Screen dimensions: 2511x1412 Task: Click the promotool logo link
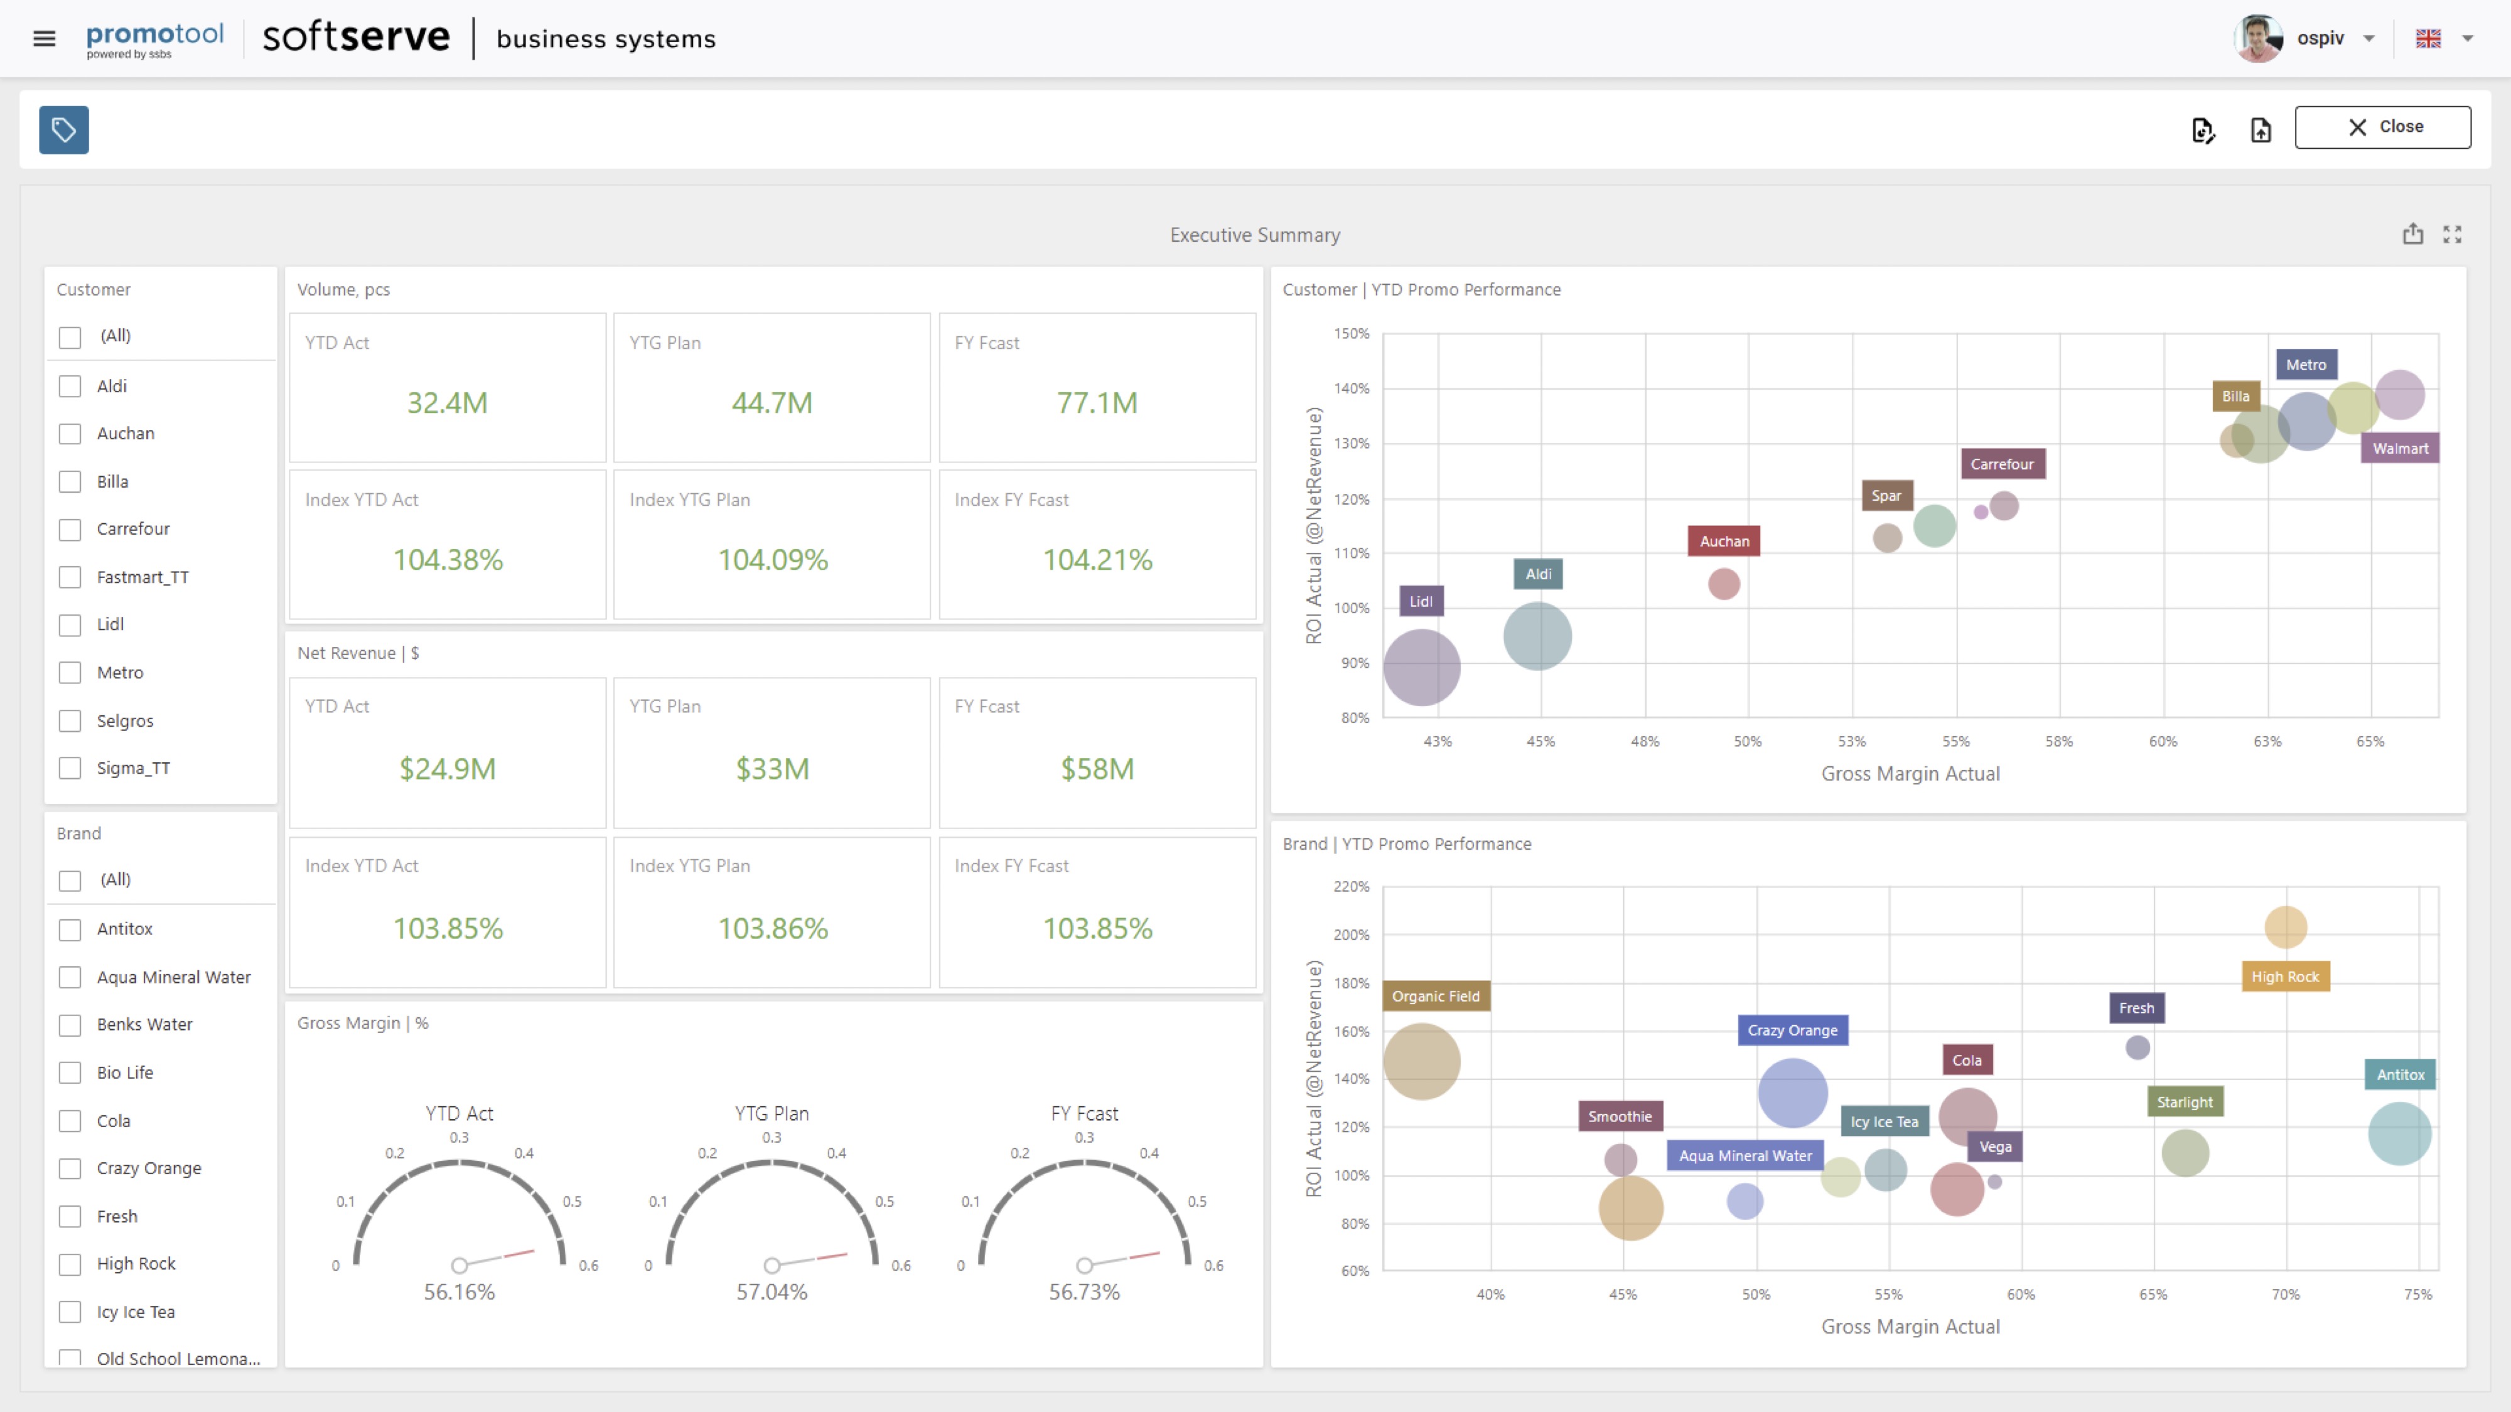coord(155,39)
